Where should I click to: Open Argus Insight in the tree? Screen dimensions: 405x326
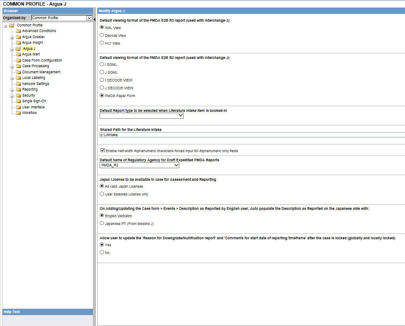32,42
